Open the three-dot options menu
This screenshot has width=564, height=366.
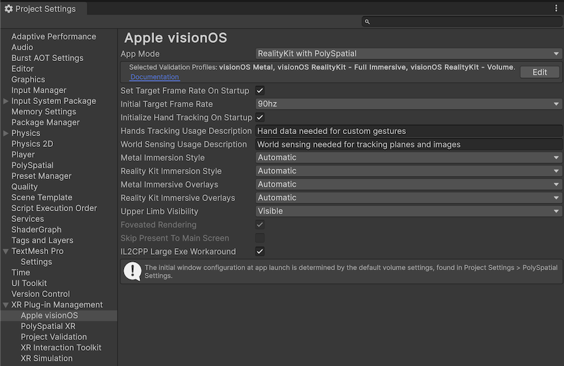[556, 9]
